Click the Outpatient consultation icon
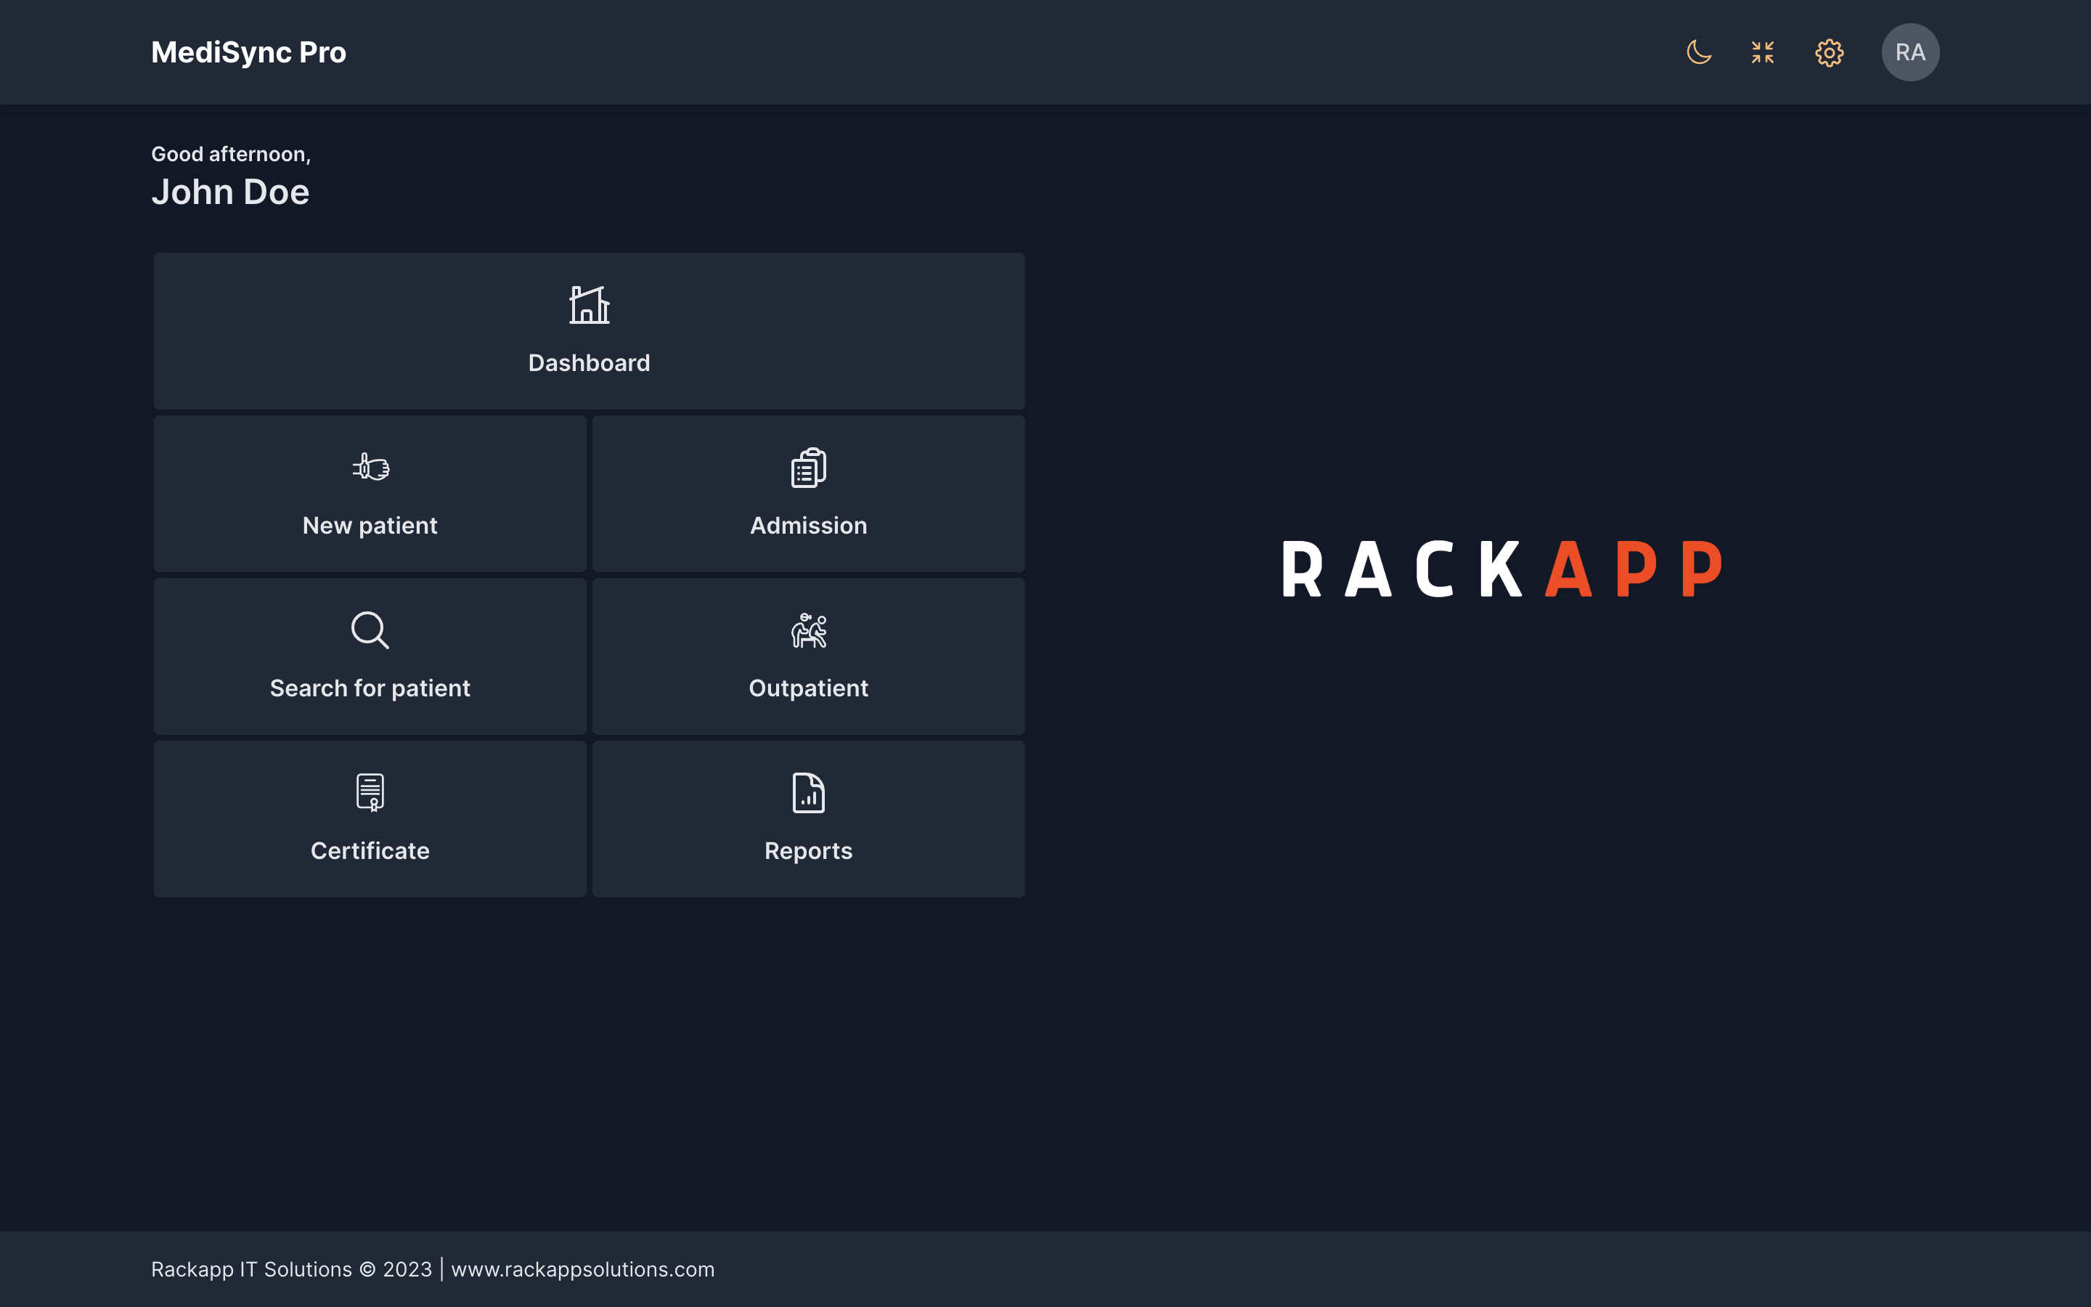 [x=809, y=630]
